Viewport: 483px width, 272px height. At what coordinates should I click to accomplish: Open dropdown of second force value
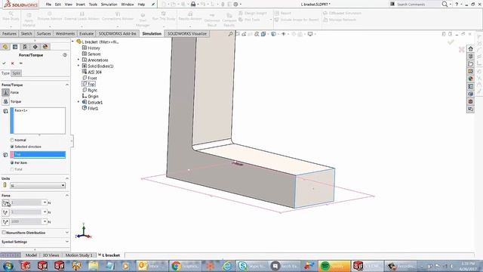(x=45, y=212)
